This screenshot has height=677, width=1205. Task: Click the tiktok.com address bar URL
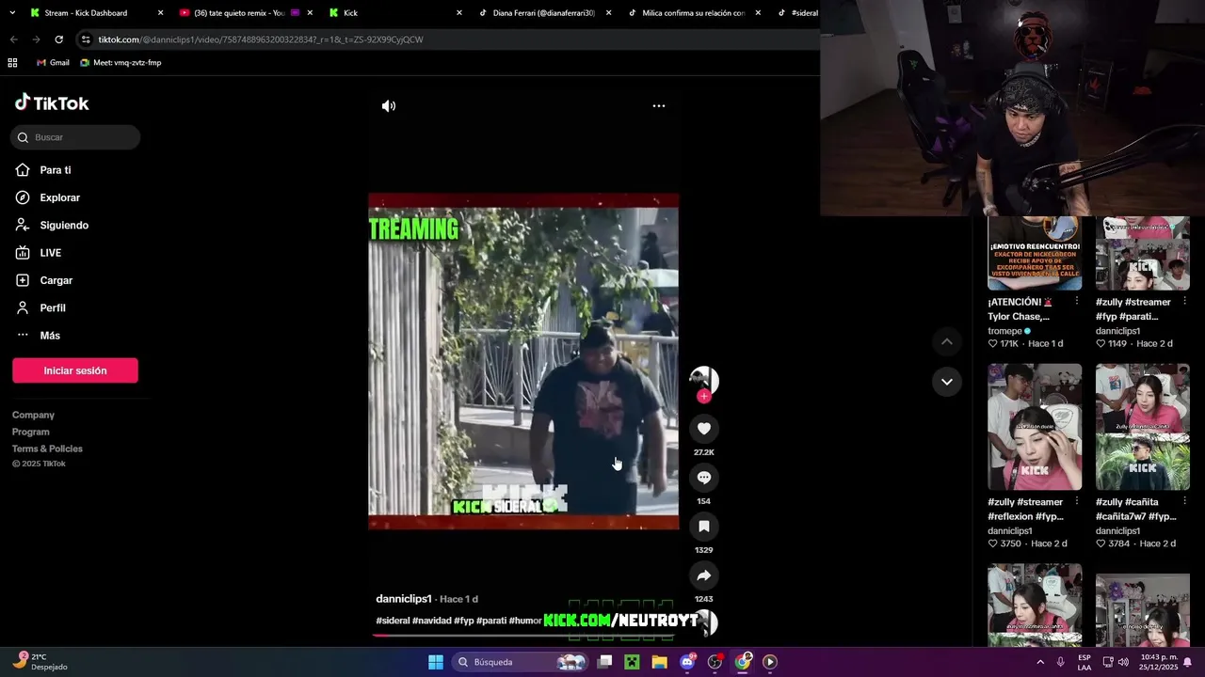[x=261, y=39]
